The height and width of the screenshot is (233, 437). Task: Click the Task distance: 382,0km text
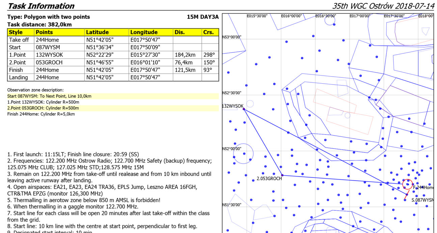(39, 24)
